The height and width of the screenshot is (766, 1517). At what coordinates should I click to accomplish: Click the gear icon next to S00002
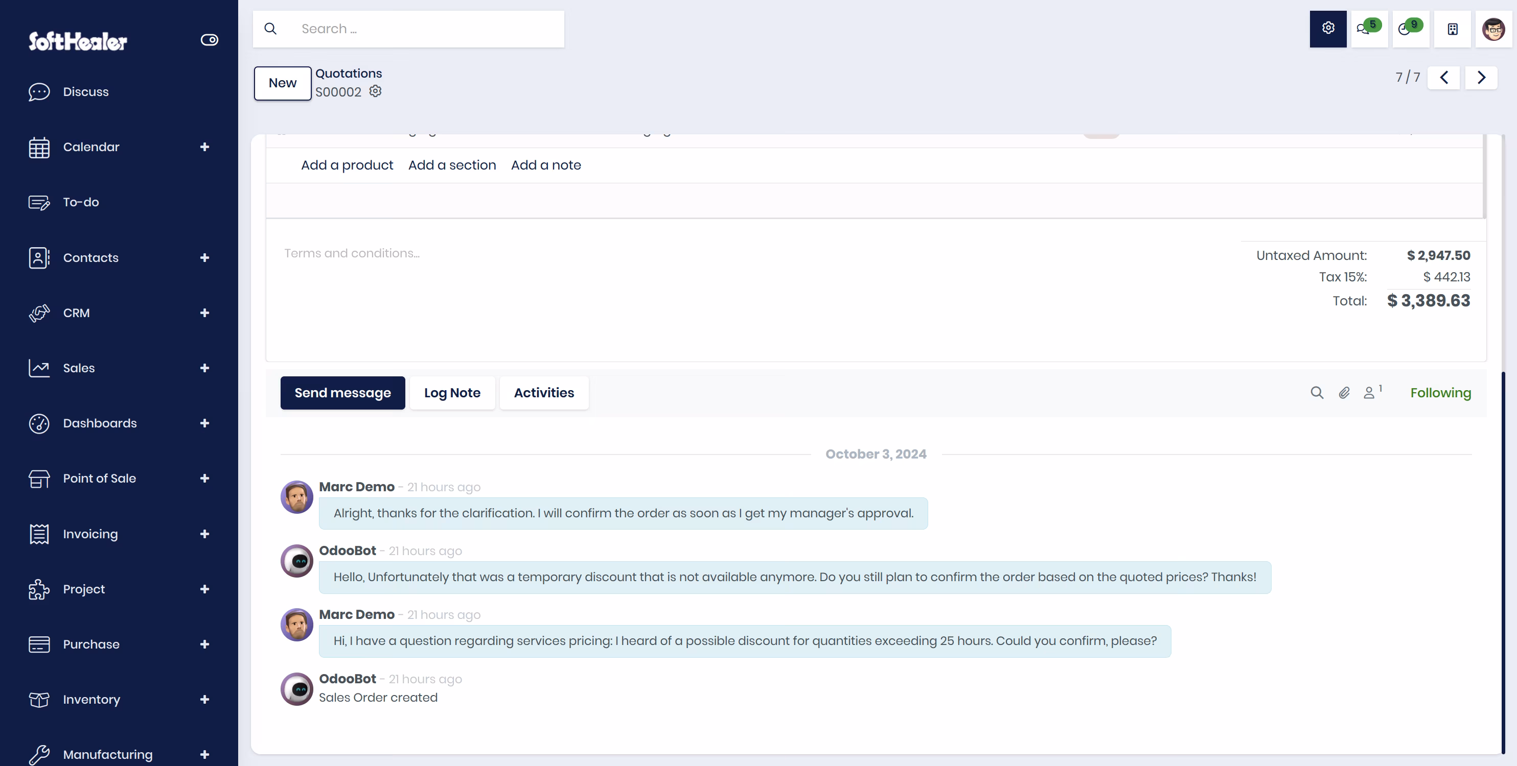(375, 91)
